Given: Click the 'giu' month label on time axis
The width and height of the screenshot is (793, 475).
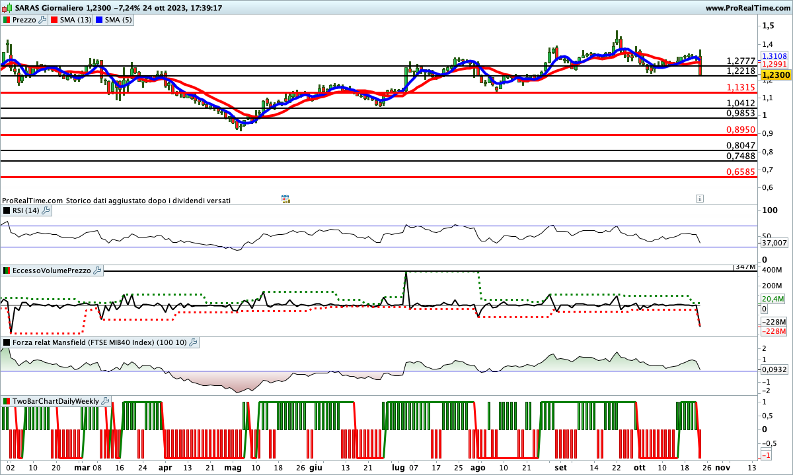Looking at the screenshot, I should pos(316,466).
